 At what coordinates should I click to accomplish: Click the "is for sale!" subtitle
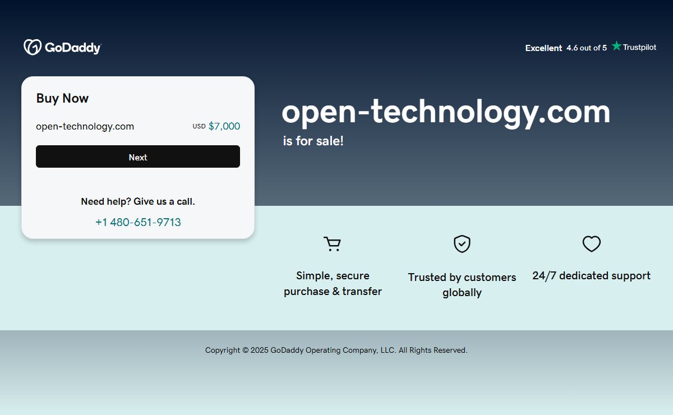click(313, 141)
